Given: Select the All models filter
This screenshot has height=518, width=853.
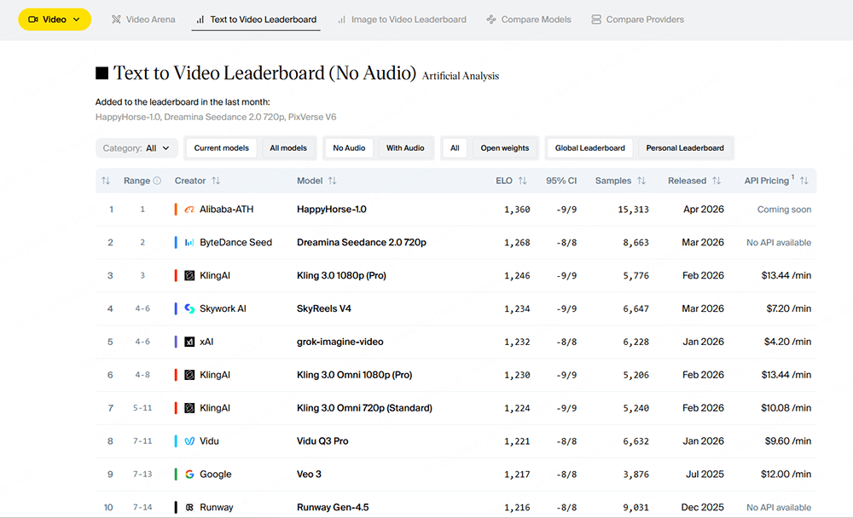Looking at the screenshot, I should point(288,148).
